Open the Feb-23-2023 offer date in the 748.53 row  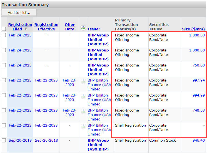tap(70, 112)
